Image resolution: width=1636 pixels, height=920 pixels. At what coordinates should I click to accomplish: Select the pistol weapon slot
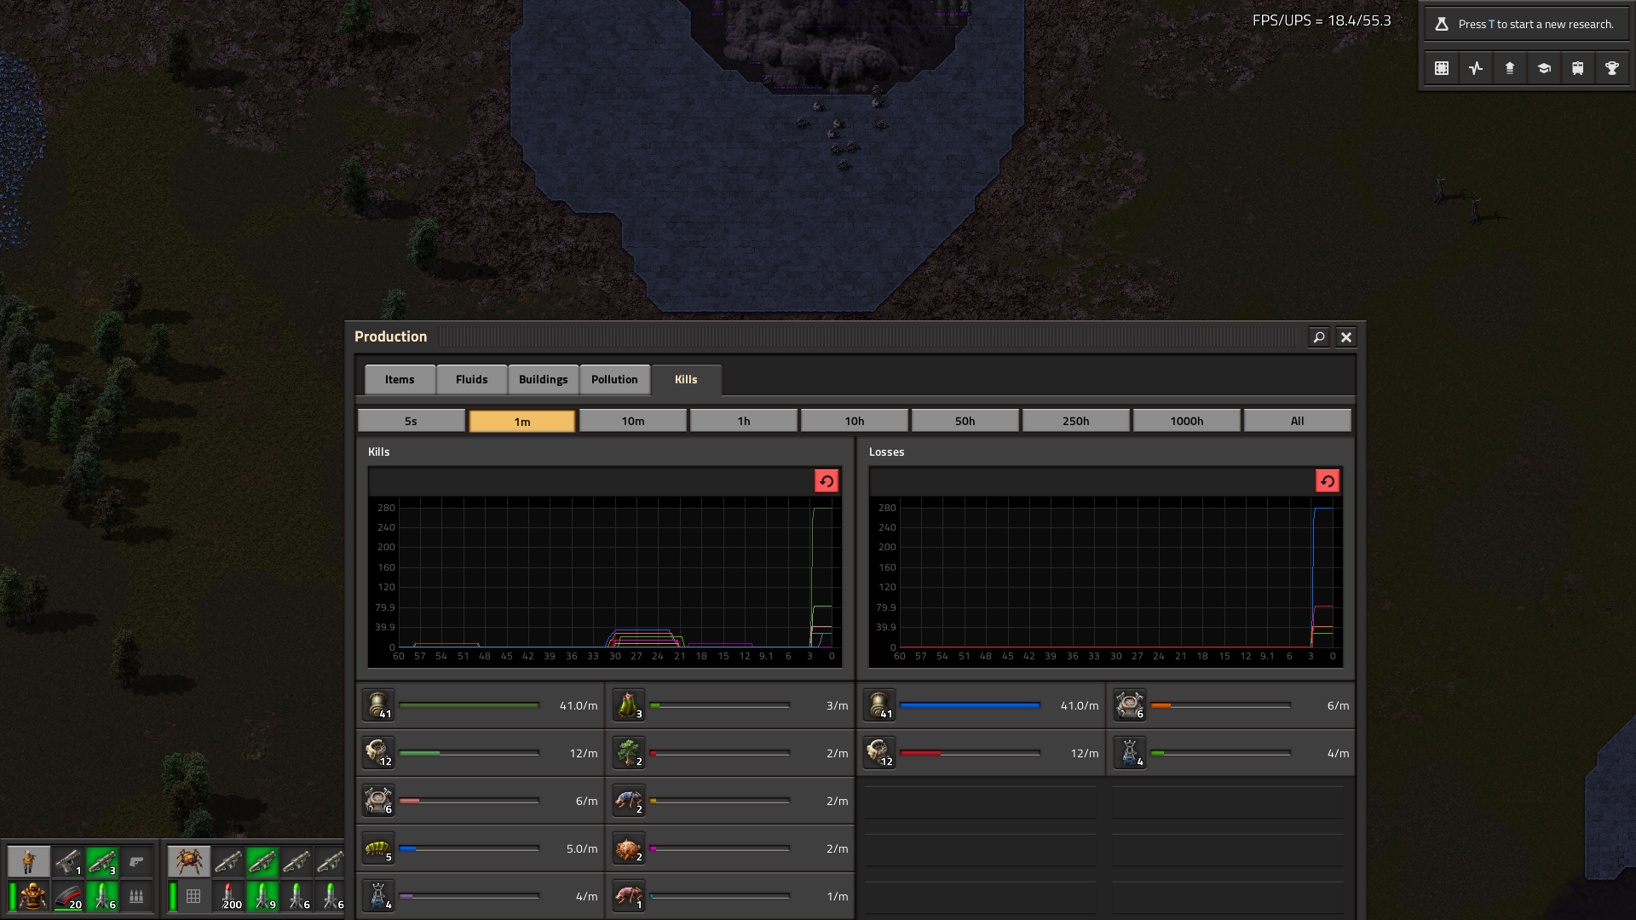point(68,861)
